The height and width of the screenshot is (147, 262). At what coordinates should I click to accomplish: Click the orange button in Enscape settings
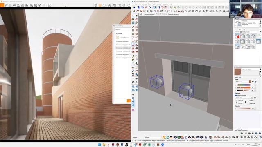pyautogui.click(x=129, y=101)
